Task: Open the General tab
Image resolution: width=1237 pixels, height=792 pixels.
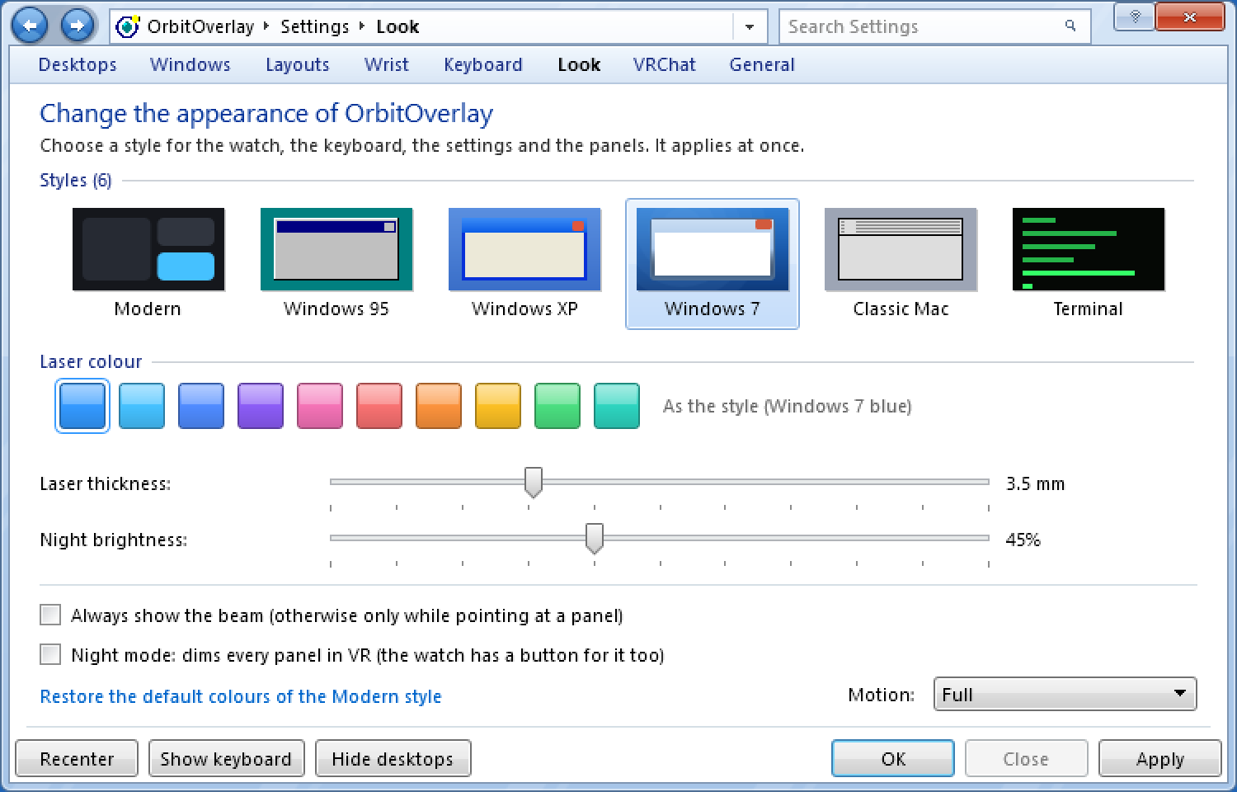Action: (762, 64)
